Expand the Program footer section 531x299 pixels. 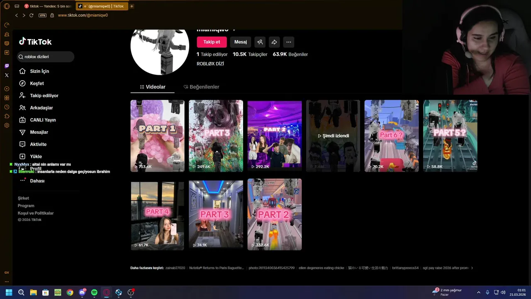(x=26, y=206)
